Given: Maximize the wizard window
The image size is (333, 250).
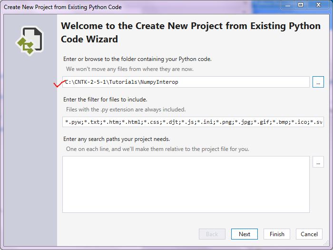Looking at the screenshot, I should coord(301,5).
